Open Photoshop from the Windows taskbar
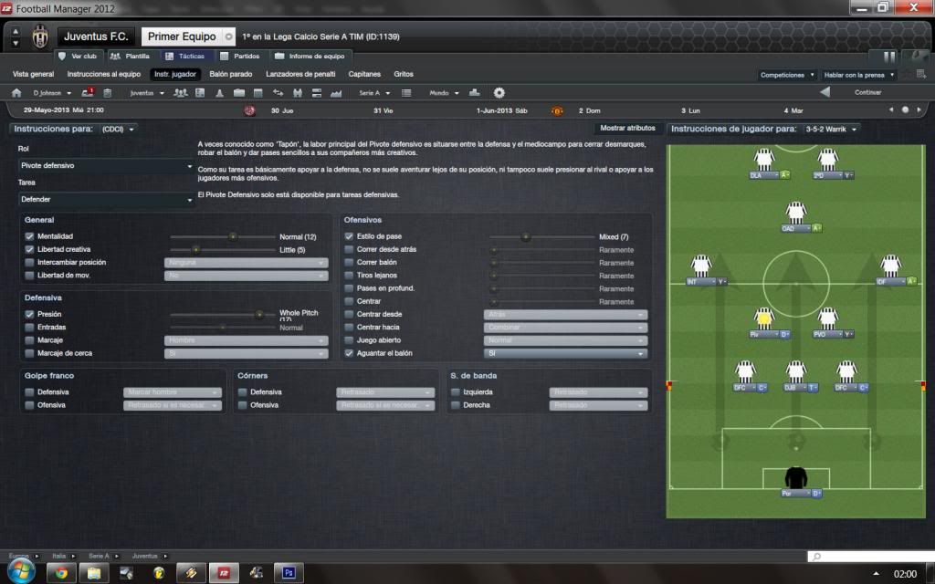 [289, 573]
